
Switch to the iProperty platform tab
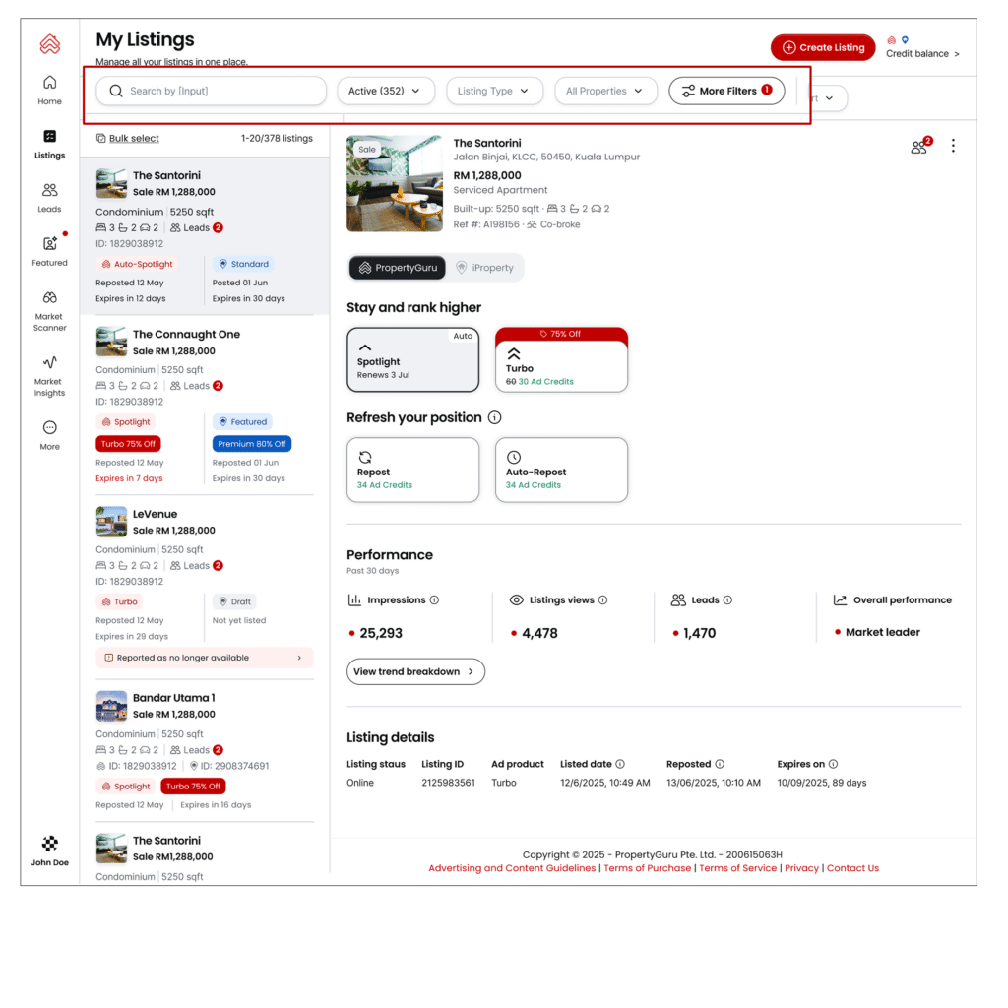[485, 268]
